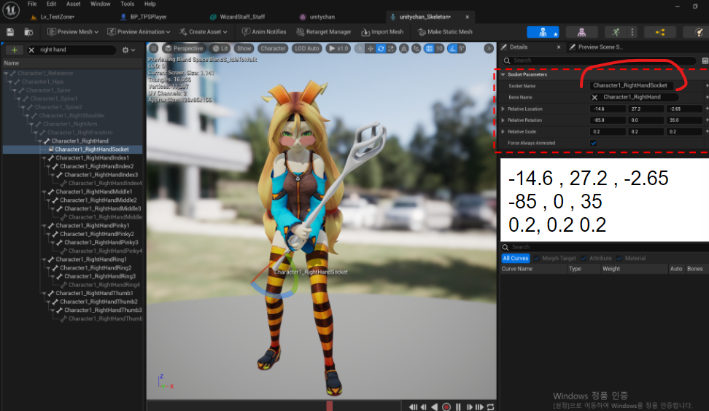Open the Tools menu
This screenshot has height=411, width=709.
click(x=127, y=4)
